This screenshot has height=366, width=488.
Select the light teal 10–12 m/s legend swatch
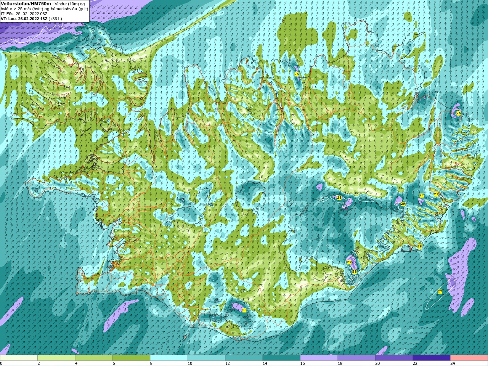coord(206,358)
